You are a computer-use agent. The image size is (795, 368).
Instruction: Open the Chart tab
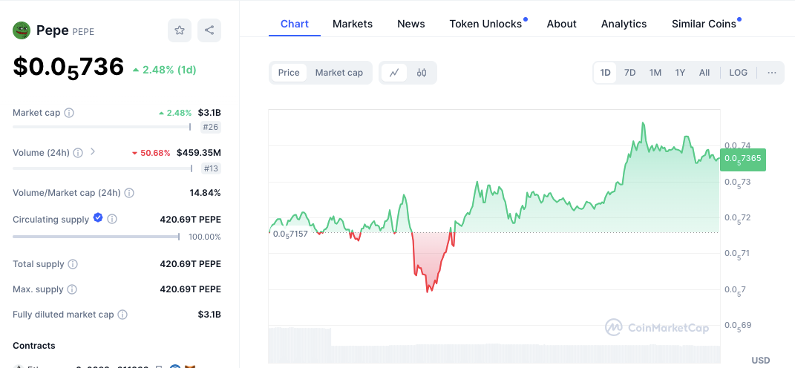295,24
